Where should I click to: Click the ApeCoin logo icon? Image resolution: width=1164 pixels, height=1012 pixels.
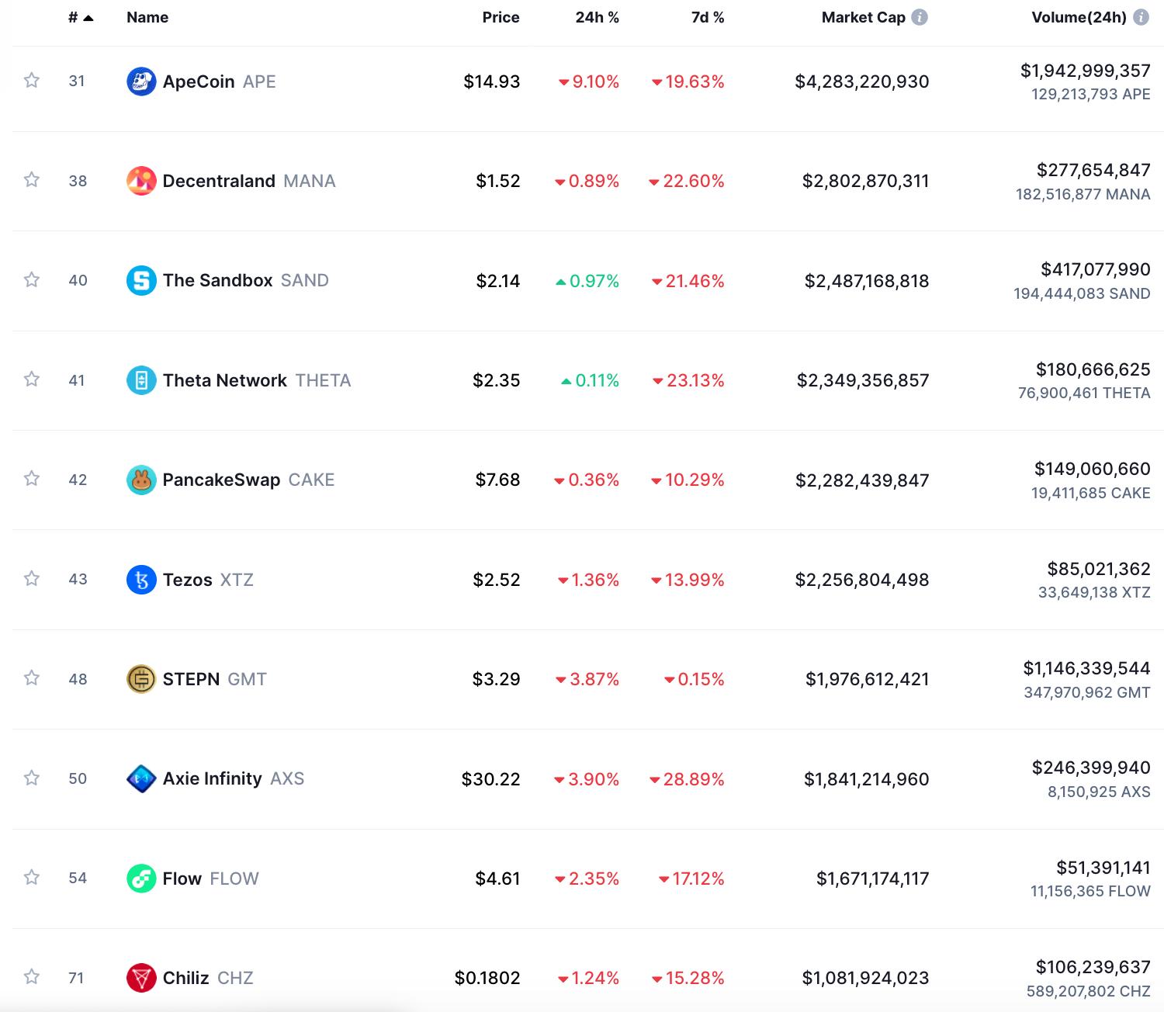click(141, 81)
